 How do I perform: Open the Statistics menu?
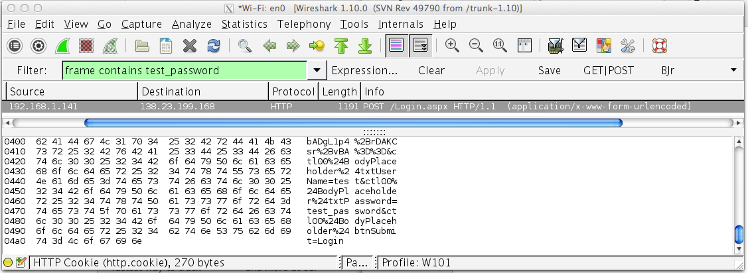point(244,24)
